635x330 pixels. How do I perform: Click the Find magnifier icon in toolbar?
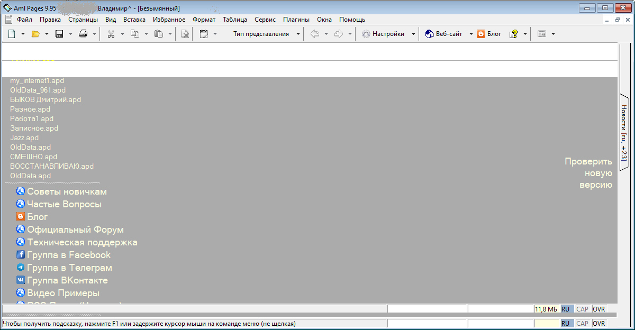[185, 34]
